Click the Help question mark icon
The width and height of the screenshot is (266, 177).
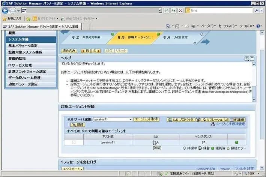click(x=258, y=26)
